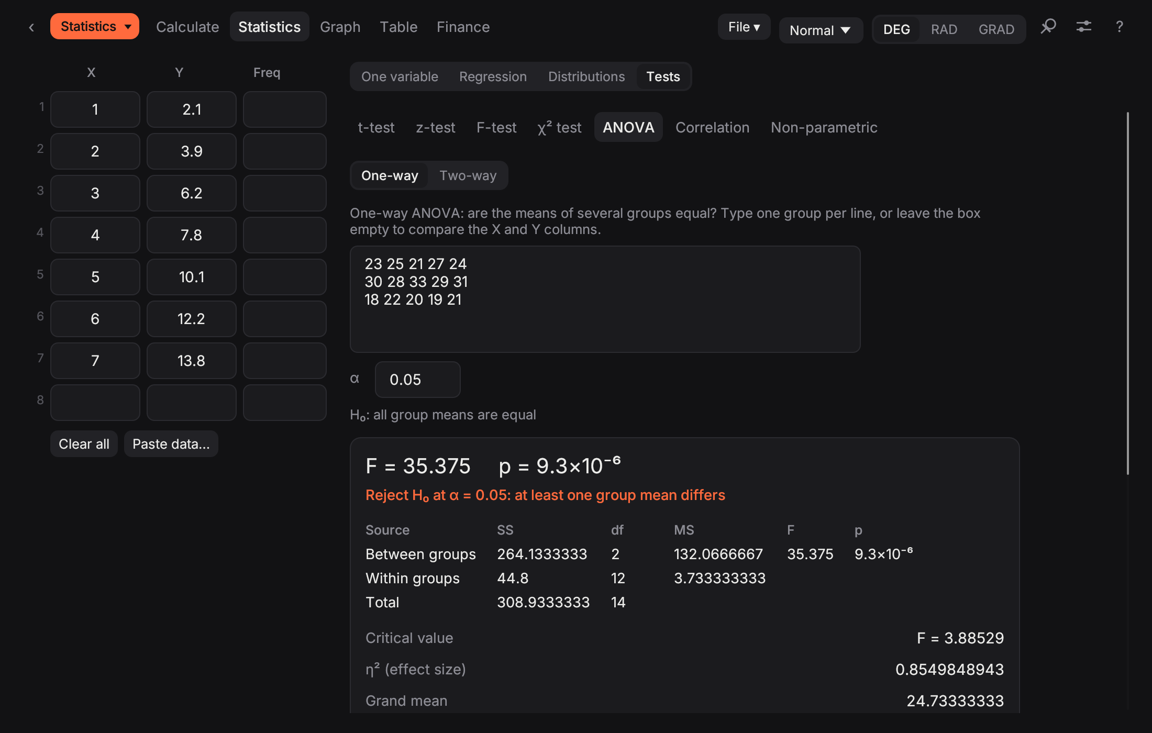Open the orange Statistics mode dropdown
1152x733 pixels.
coord(95,26)
